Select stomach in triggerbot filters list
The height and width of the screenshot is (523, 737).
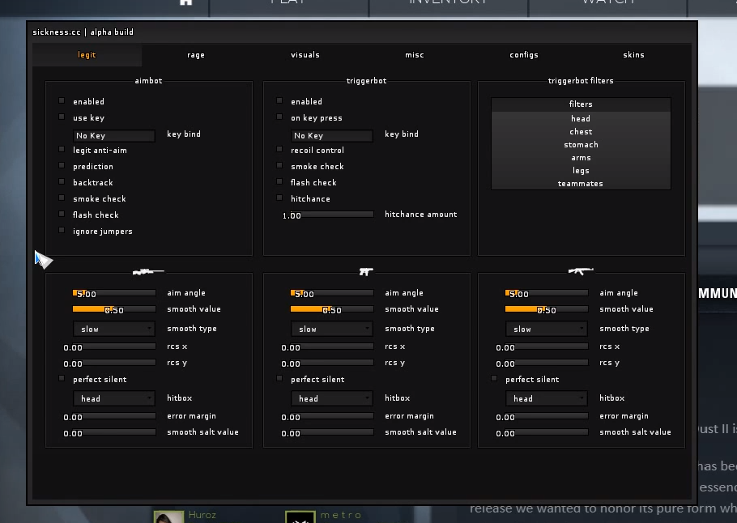coord(581,145)
